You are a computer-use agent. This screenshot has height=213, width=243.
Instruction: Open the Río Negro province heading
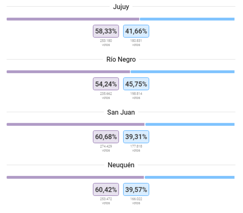point(121,59)
